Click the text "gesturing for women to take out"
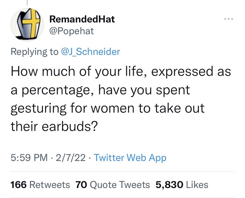 click(x=107, y=109)
